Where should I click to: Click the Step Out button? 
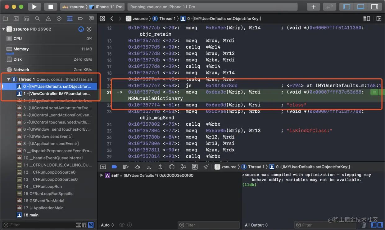pyautogui.click(x=160, y=167)
